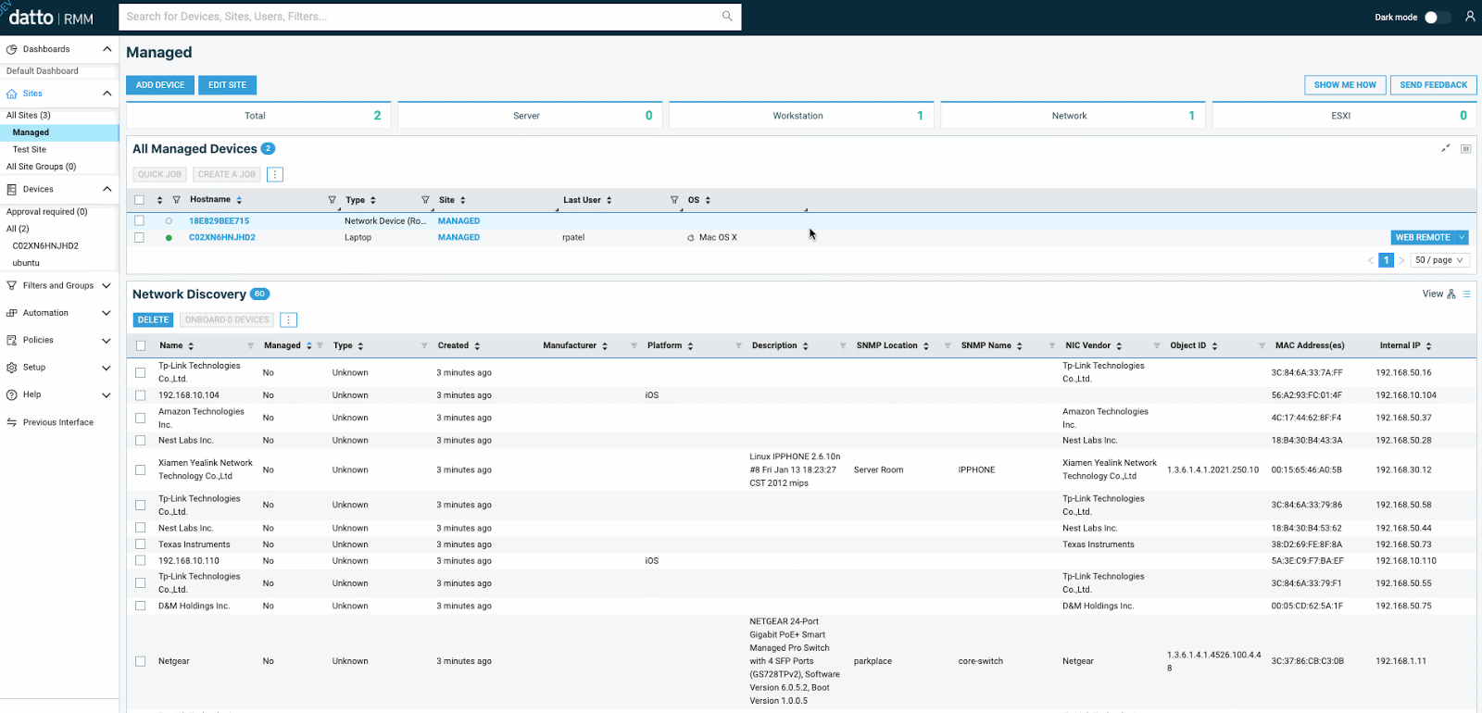Expand the Setup sidebar section

107,368
